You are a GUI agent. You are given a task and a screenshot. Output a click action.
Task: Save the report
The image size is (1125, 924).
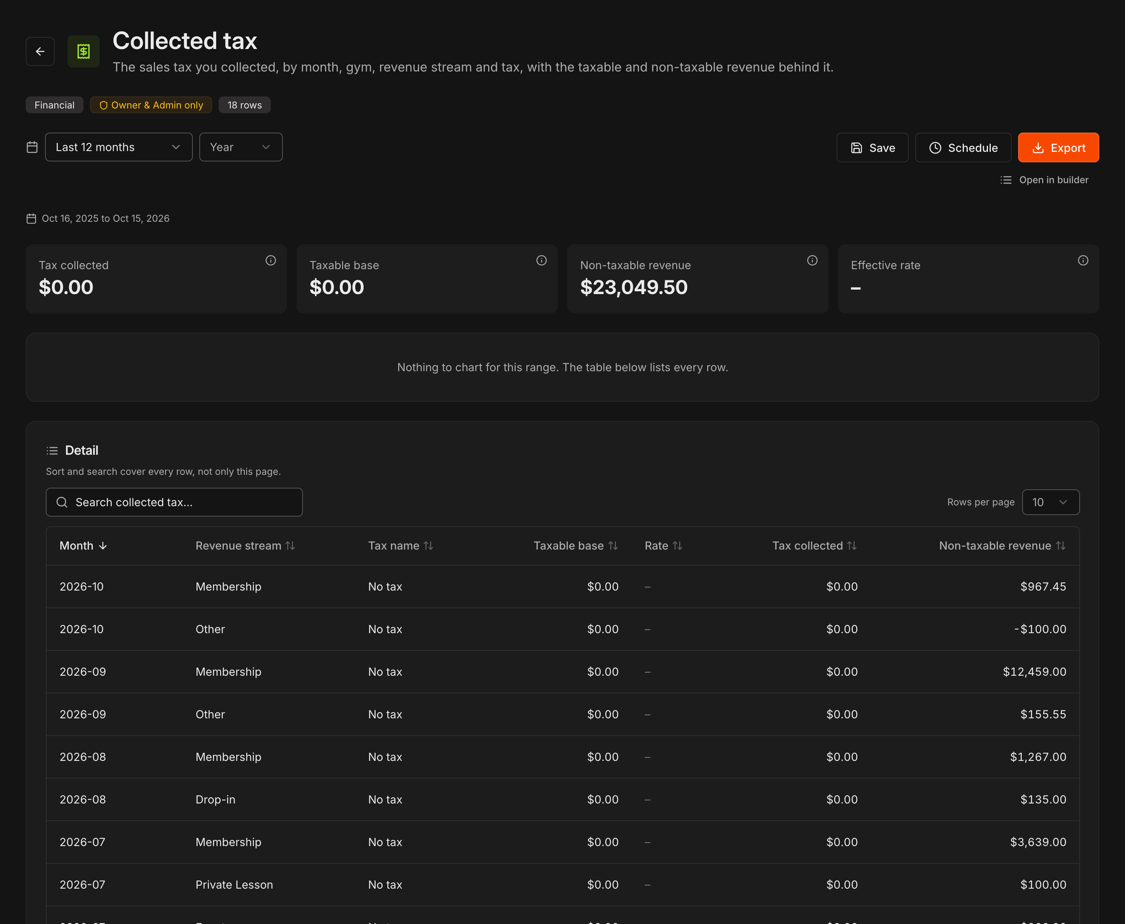click(x=872, y=147)
